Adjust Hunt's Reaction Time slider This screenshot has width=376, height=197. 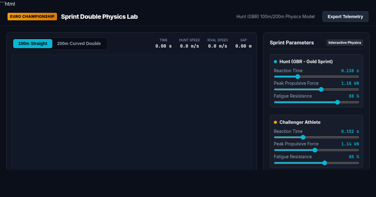pos(316,77)
